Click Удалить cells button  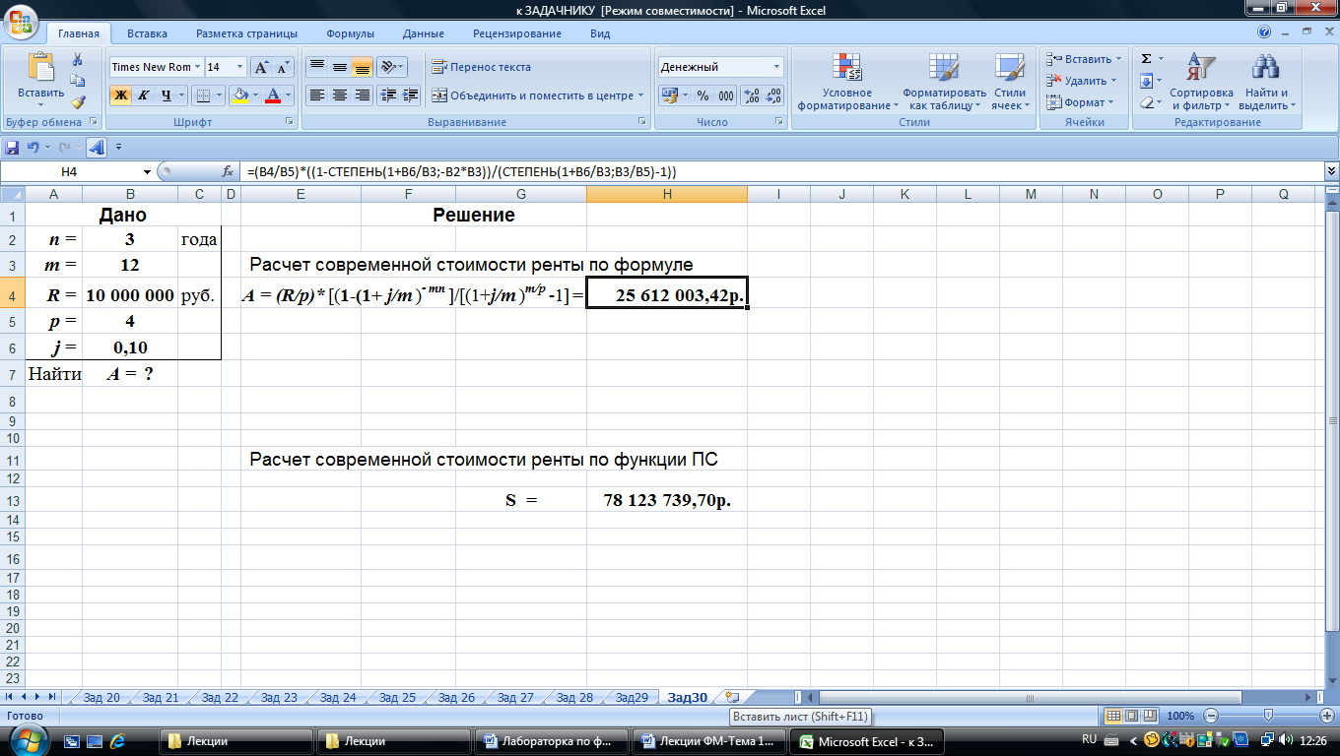(x=1081, y=81)
